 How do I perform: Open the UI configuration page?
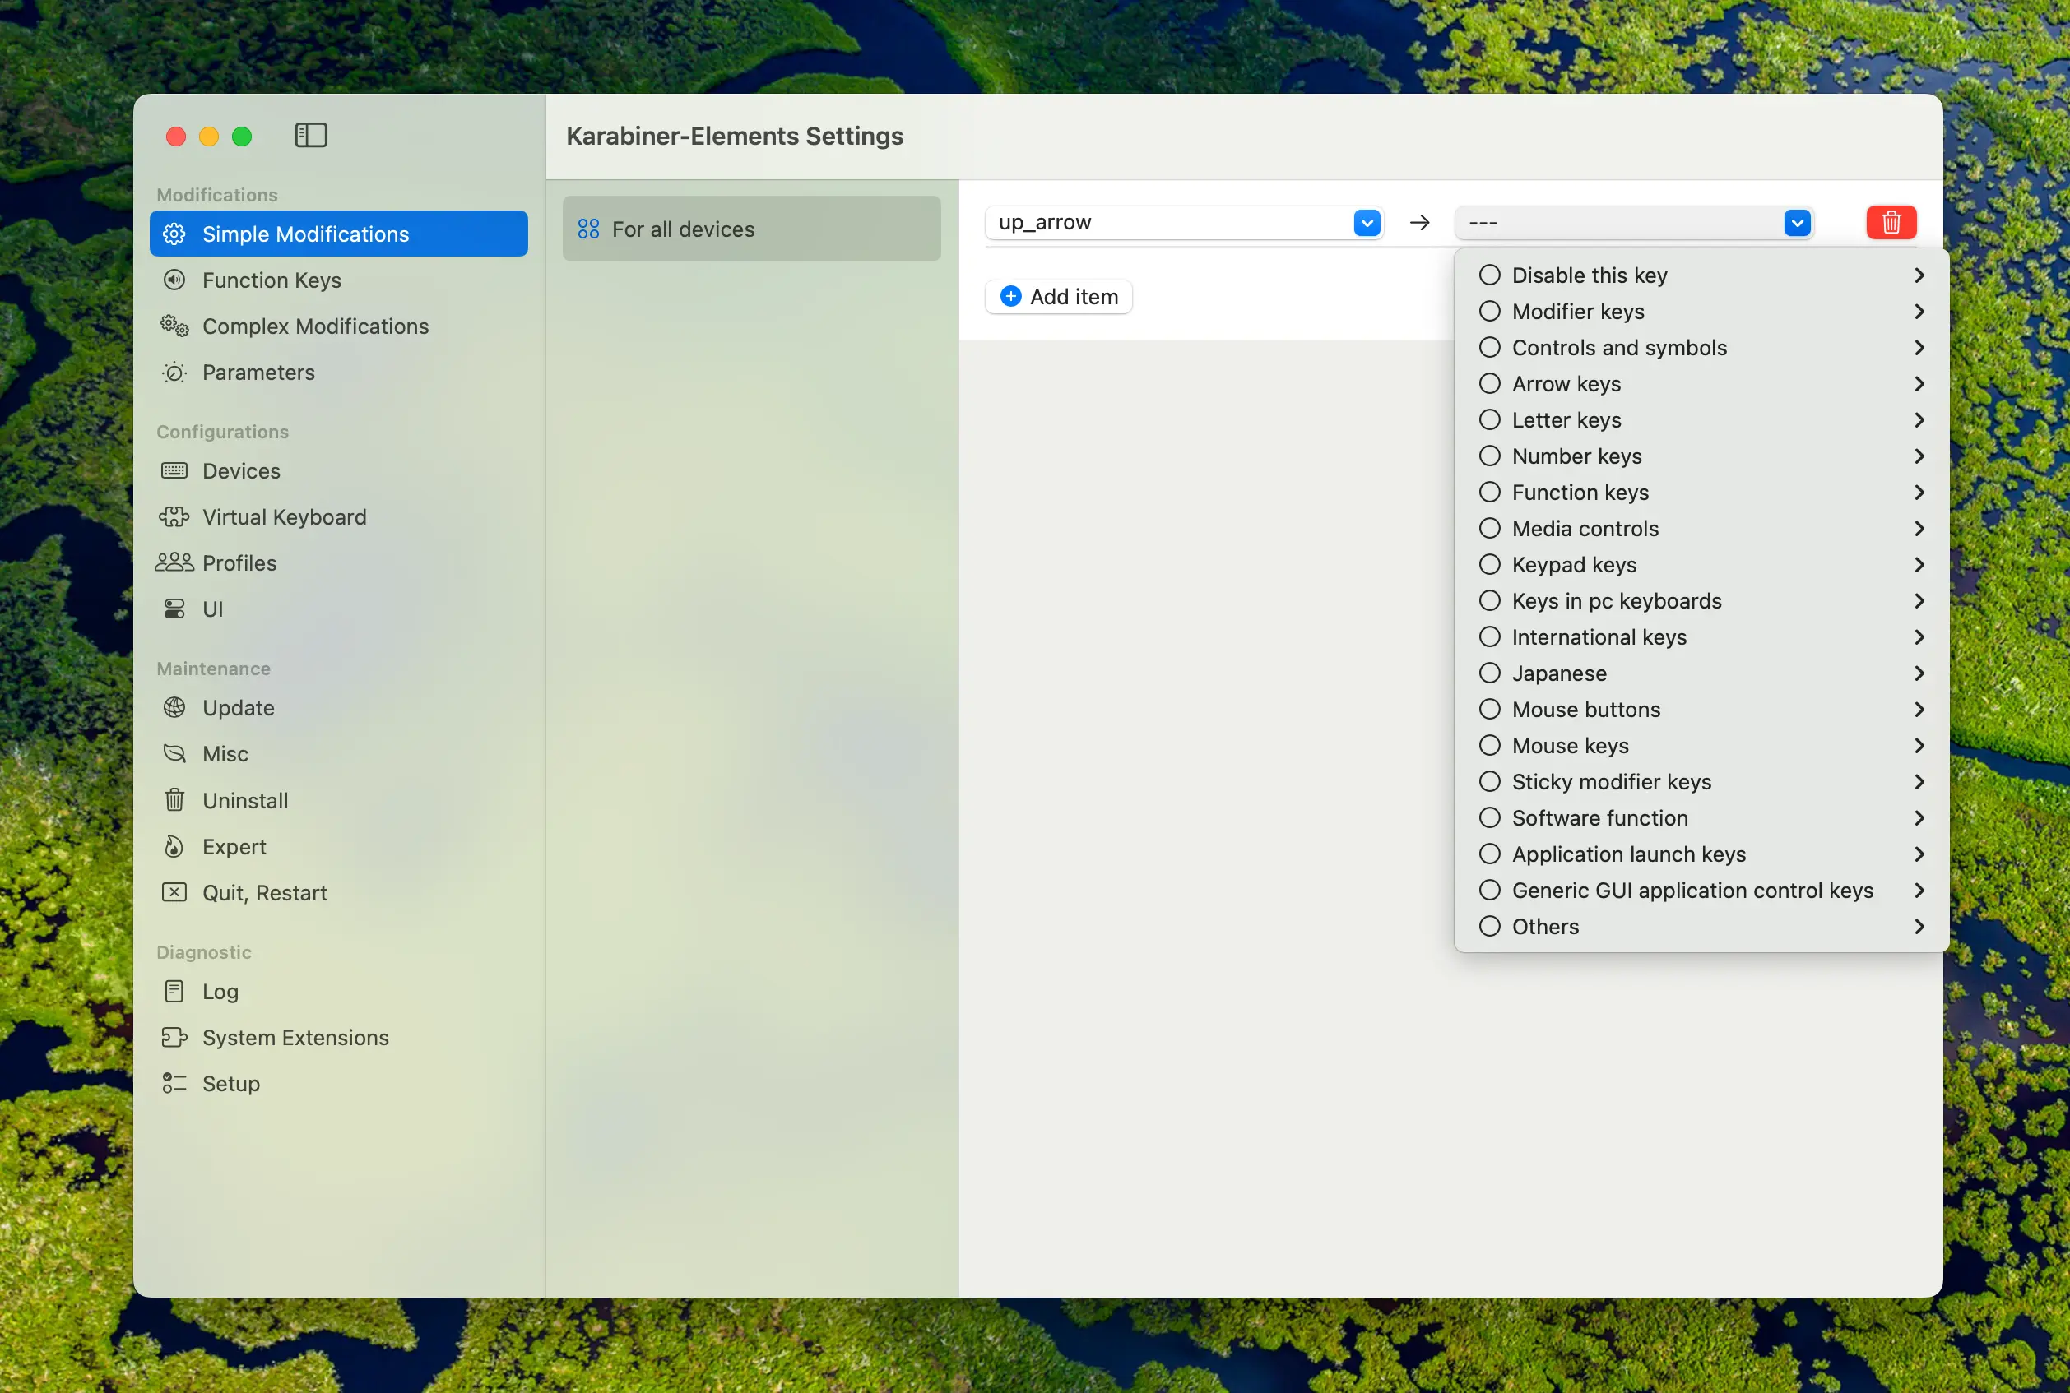click(x=339, y=609)
